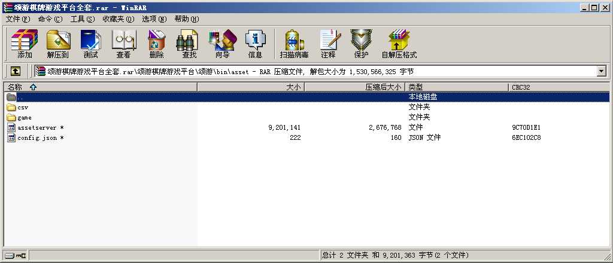Run the Test (测试) archive tool
The width and height of the screenshot is (613, 263).
(91, 44)
